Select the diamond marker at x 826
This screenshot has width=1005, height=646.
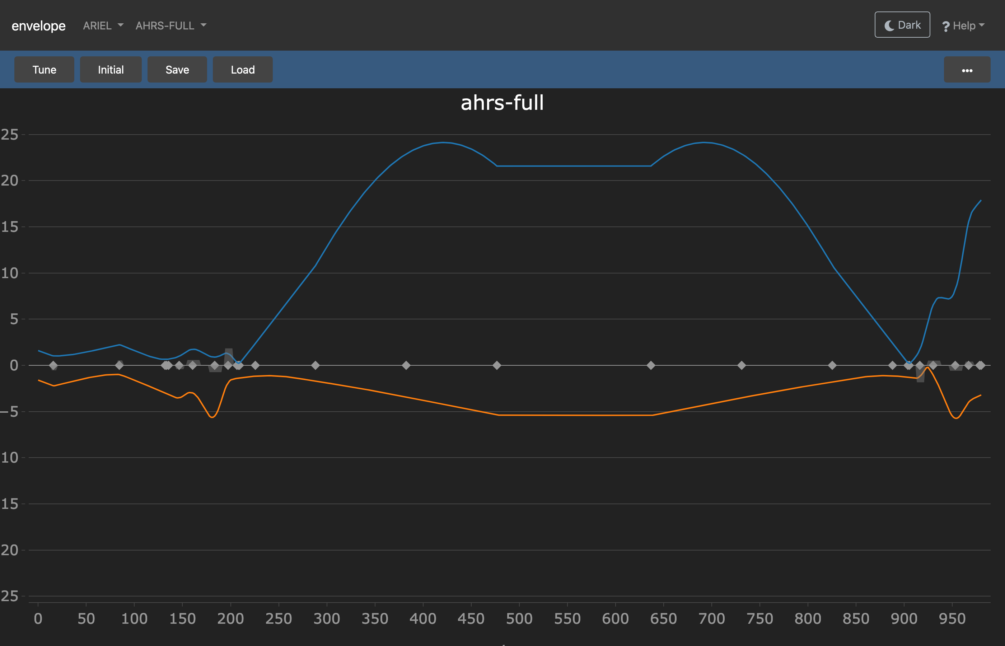tap(832, 365)
